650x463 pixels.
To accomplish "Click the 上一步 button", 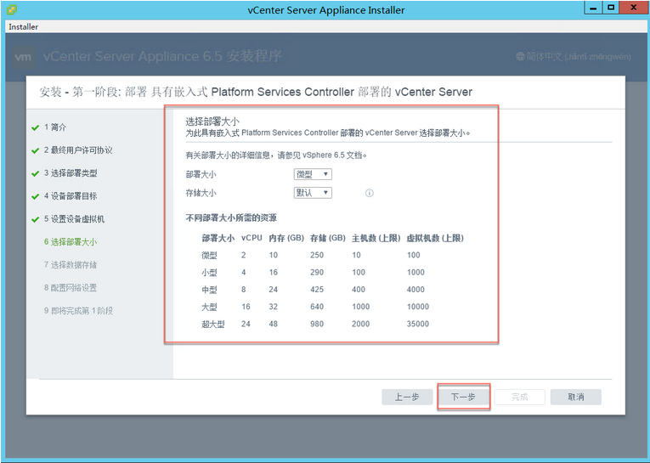I will [407, 397].
